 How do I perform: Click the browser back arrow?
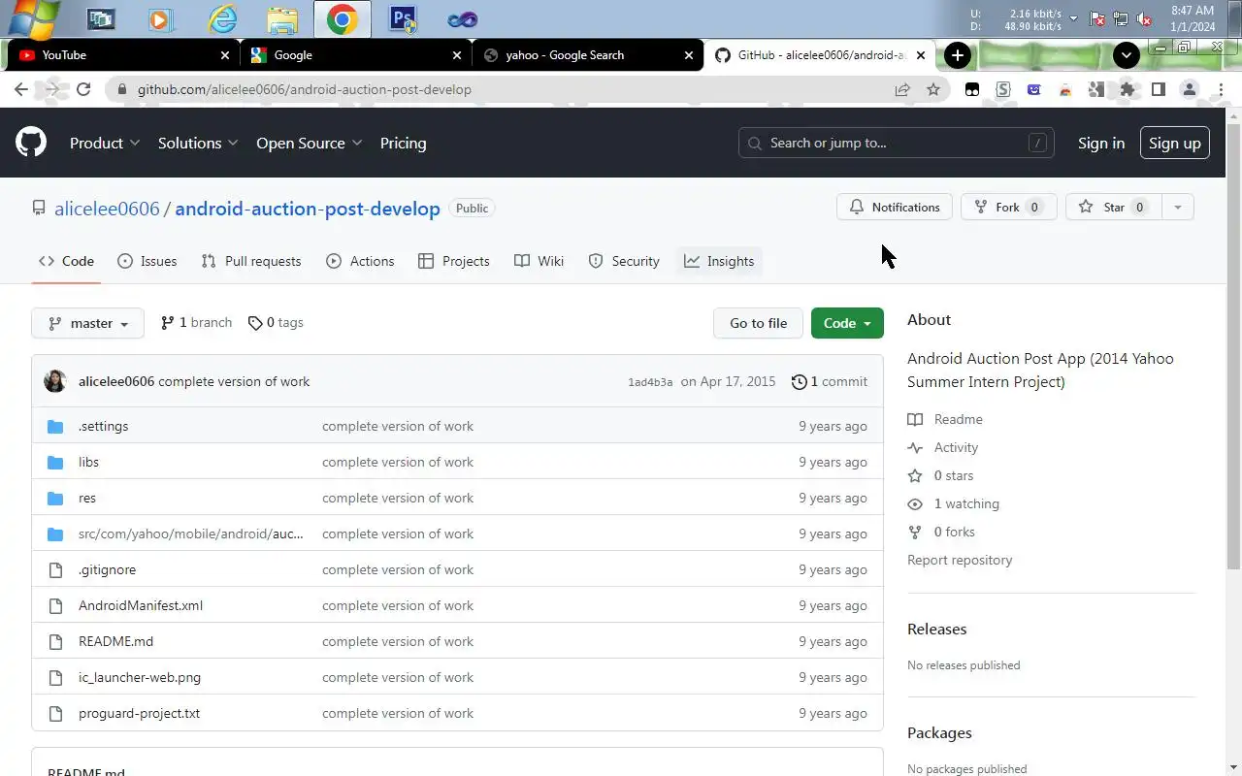point(21,89)
